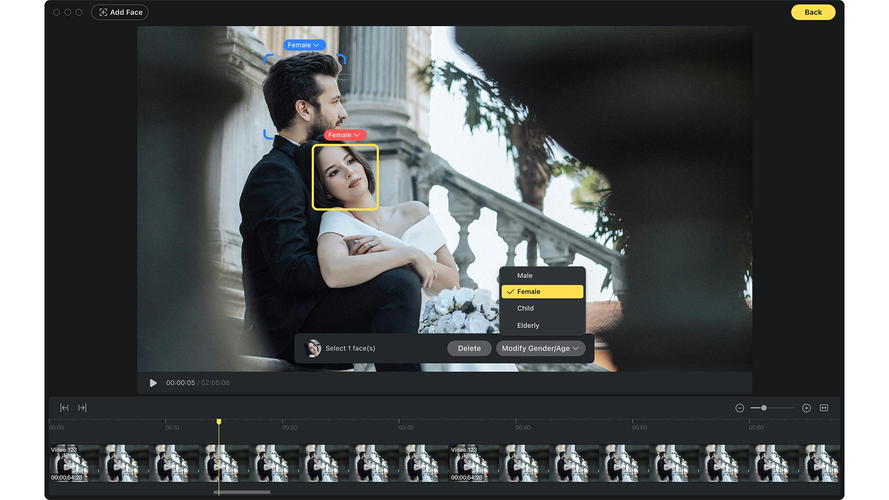Screen dimensions: 889x500
Task: Click the selected face avatar thumbnail
Action: 312,348
